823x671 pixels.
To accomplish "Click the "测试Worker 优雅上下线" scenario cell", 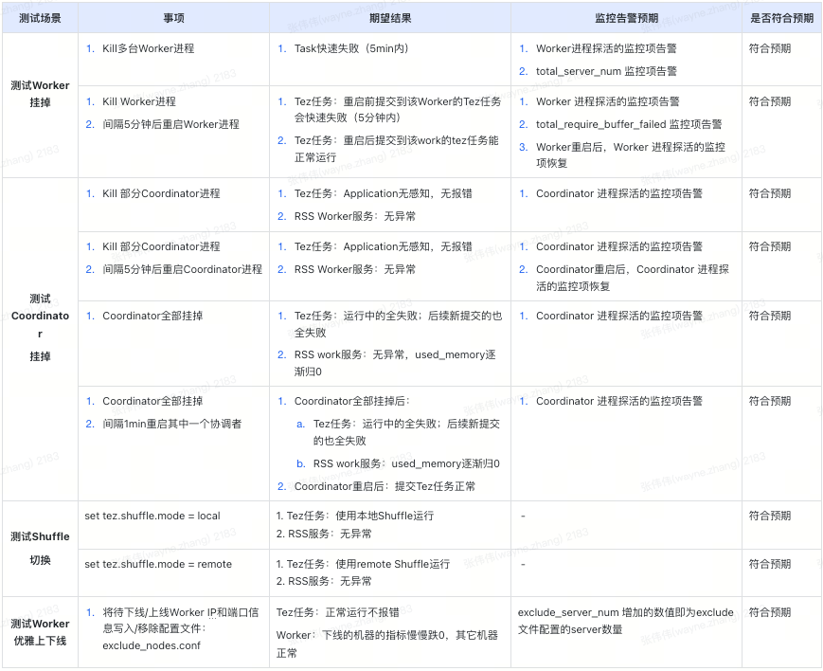I will coord(40,632).
